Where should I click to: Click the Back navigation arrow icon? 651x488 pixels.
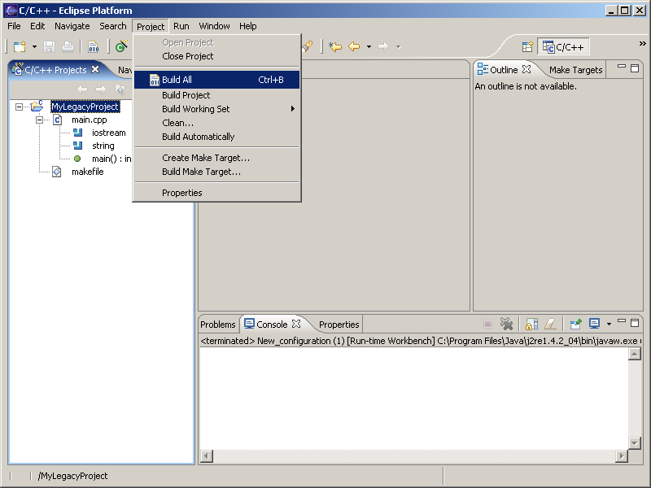pyautogui.click(x=354, y=47)
